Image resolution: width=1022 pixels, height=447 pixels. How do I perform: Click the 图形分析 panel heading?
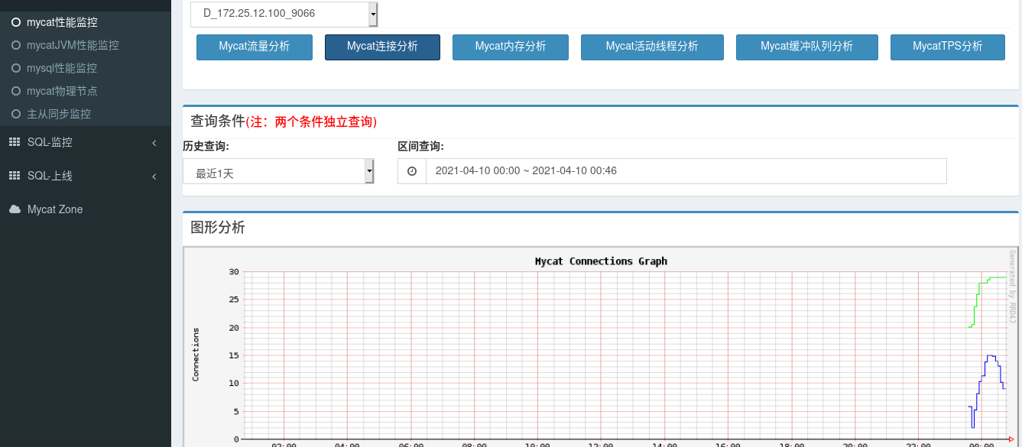(x=218, y=227)
